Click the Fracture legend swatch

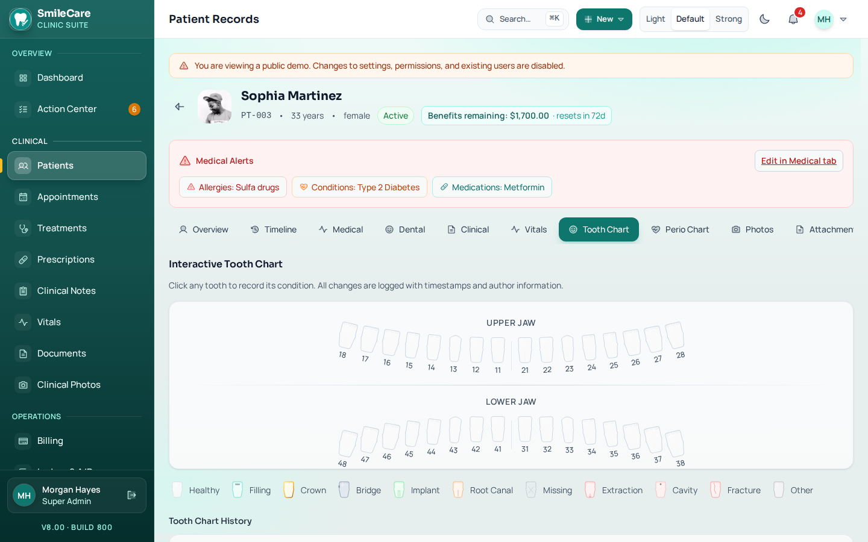(x=715, y=490)
